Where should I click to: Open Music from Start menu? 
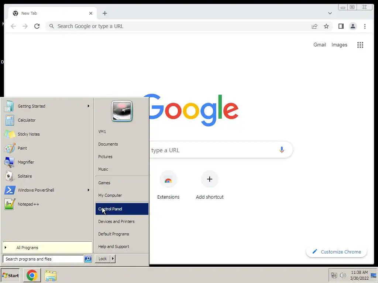coord(122,169)
